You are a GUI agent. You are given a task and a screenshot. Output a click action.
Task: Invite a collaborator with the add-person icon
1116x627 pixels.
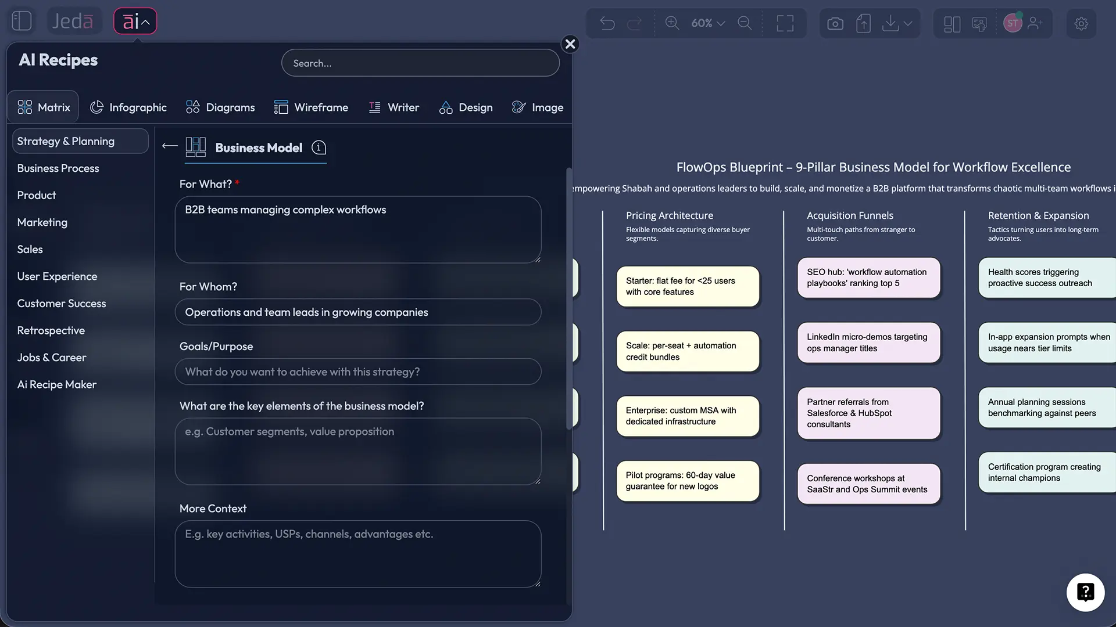coord(1035,23)
